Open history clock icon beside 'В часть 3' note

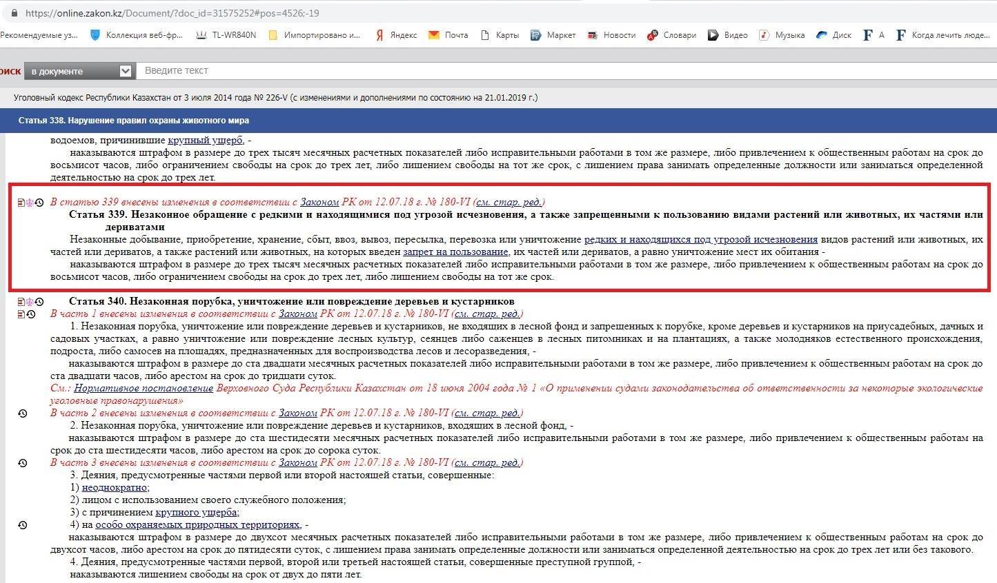[22, 463]
